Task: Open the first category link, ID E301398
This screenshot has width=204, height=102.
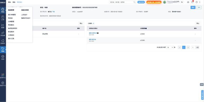Action: (93, 33)
